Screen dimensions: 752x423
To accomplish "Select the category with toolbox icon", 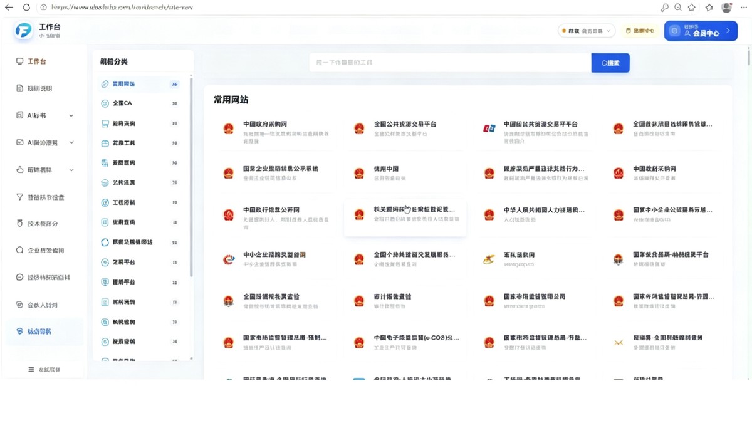I will [x=140, y=144].
